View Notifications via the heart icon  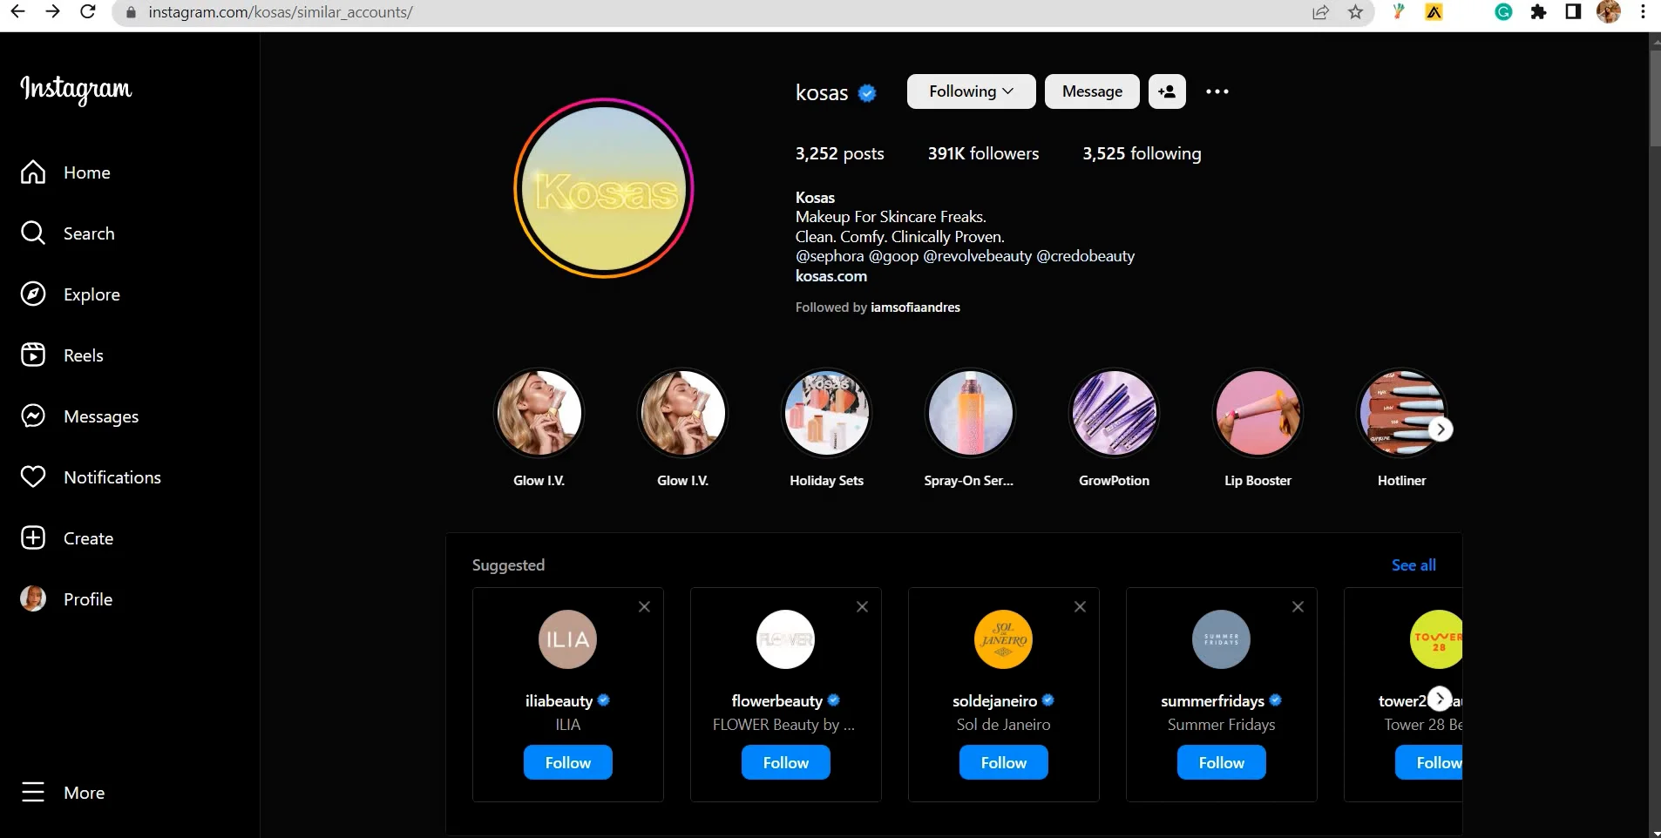33,476
